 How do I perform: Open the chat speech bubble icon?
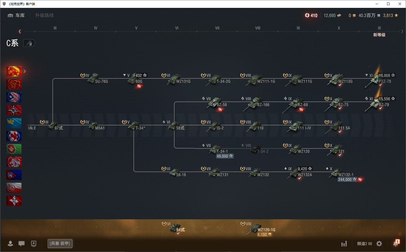(x=22, y=244)
